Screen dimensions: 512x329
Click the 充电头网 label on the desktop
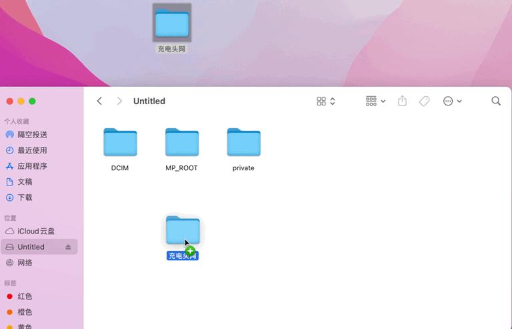click(x=171, y=49)
